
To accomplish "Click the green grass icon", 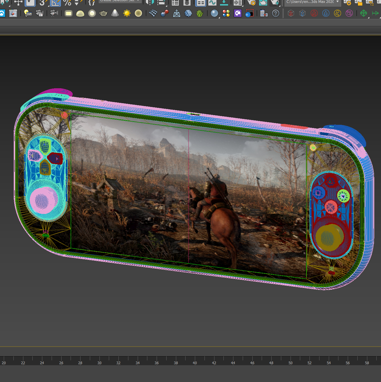I will point(200,13).
